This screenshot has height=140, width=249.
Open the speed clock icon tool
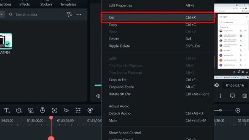[19, 110]
